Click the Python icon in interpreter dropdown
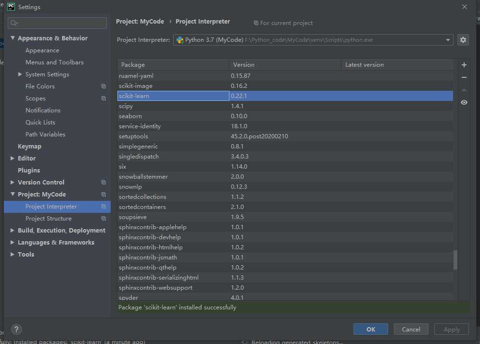The image size is (480, 344). coord(180,40)
